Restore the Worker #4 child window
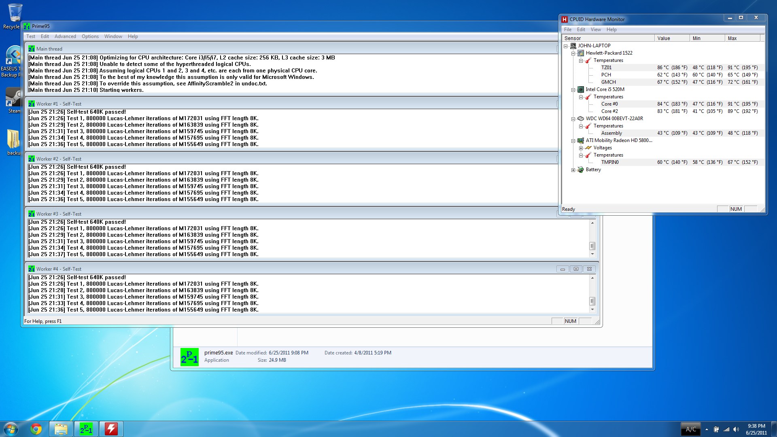777x437 pixels. [x=576, y=269]
